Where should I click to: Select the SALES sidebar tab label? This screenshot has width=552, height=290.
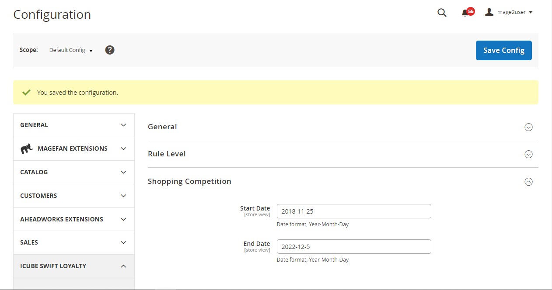[29, 242]
